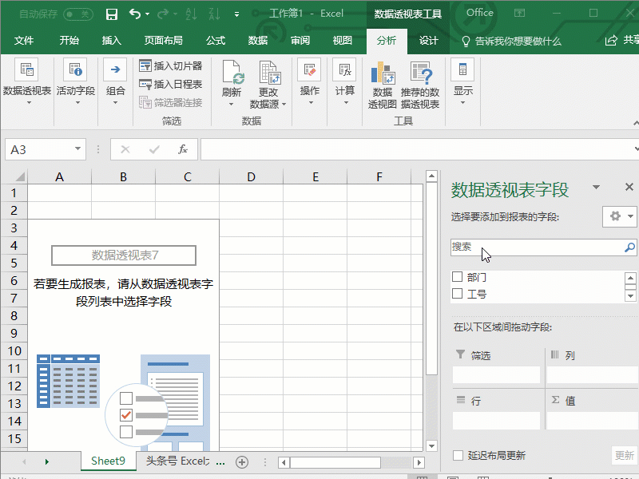Expand the 刷新 dropdown arrow
Viewport: 639px width, 479px height.
231,105
